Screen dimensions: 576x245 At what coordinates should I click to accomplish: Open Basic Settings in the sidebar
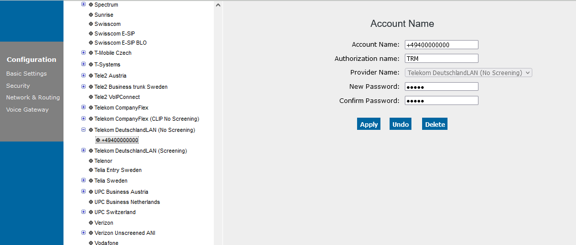point(26,74)
